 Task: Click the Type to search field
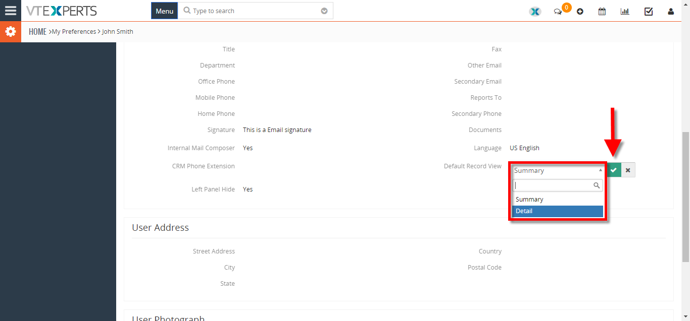tap(255, 11)
